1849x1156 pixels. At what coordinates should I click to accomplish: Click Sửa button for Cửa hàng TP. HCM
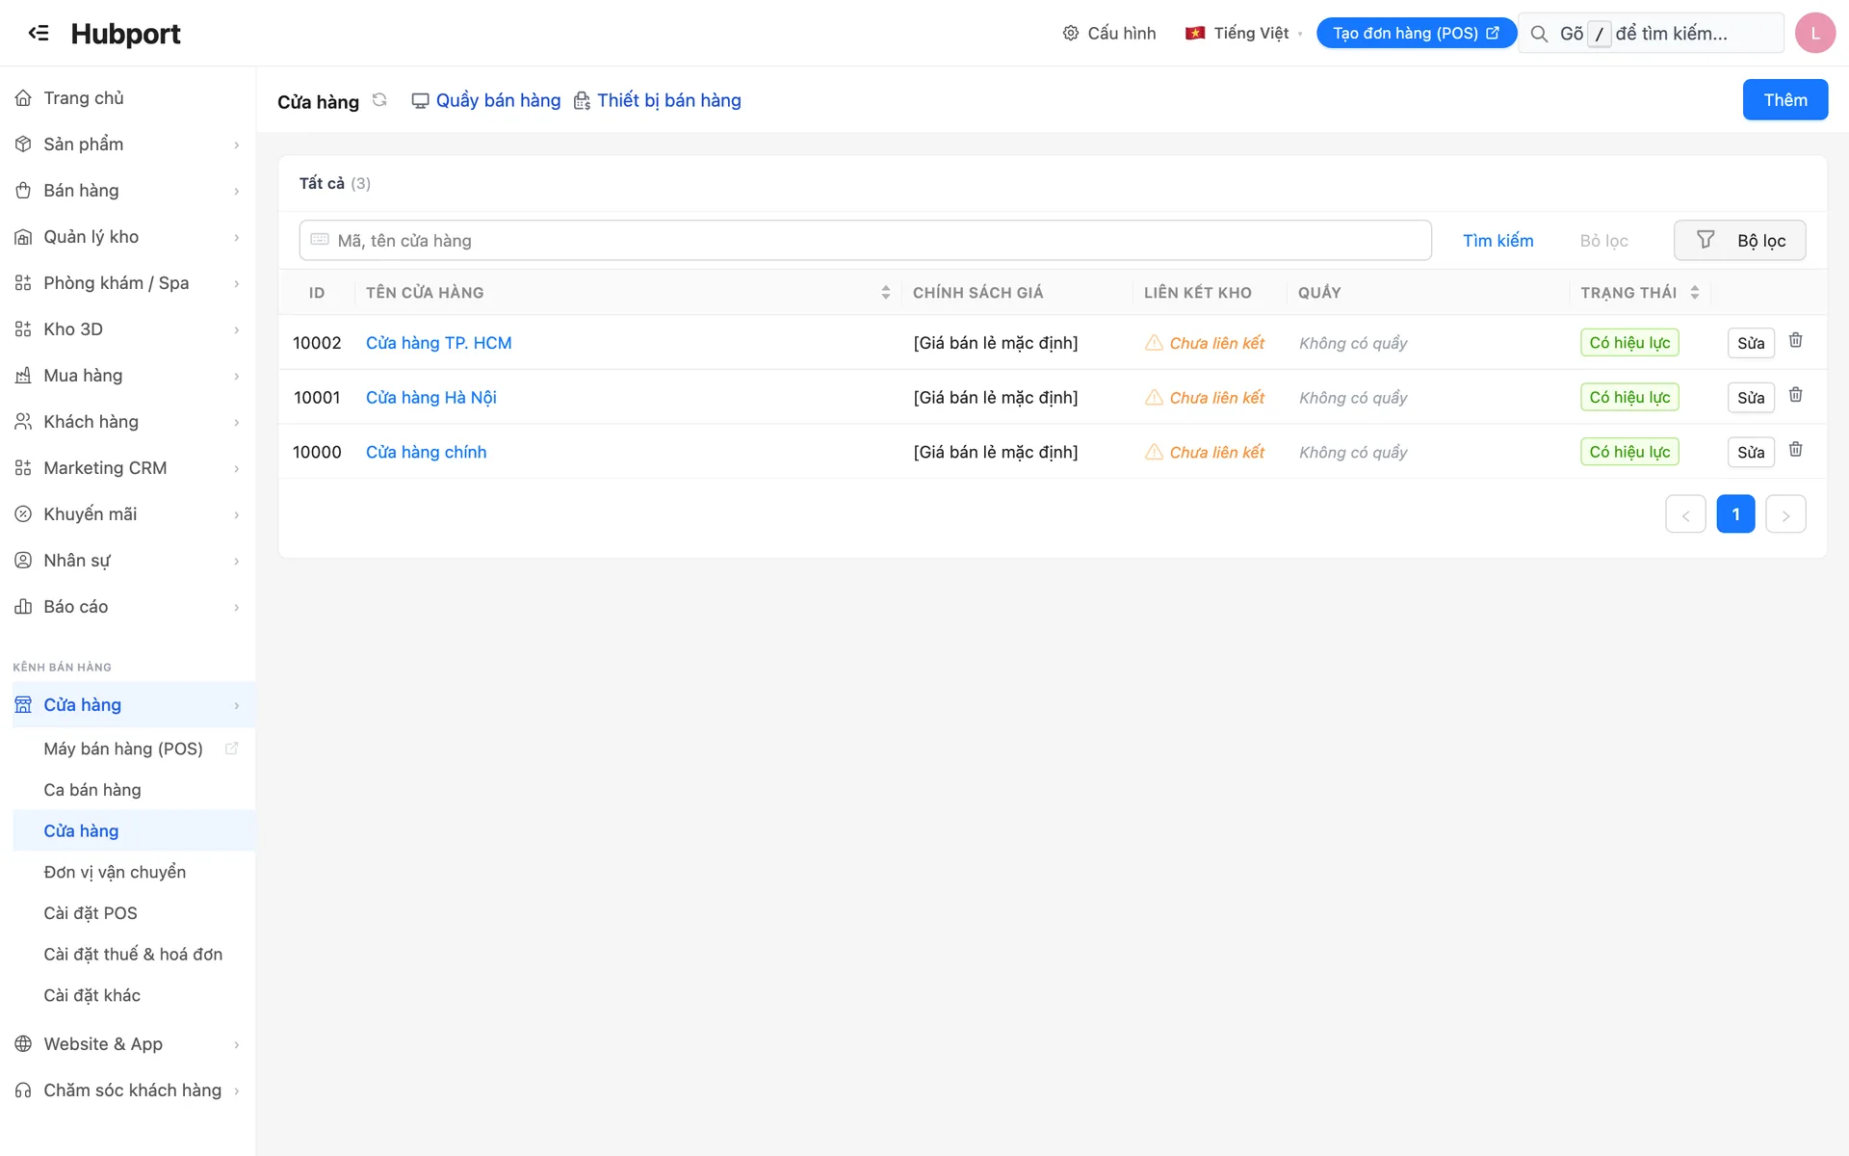point(1750,343)
